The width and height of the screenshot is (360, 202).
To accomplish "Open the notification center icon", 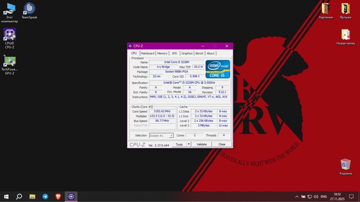I will pos(351,197).
